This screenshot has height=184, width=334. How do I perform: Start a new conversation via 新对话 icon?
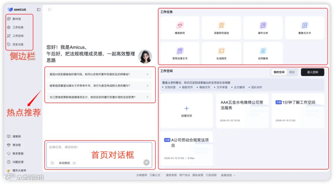point(9,19)
